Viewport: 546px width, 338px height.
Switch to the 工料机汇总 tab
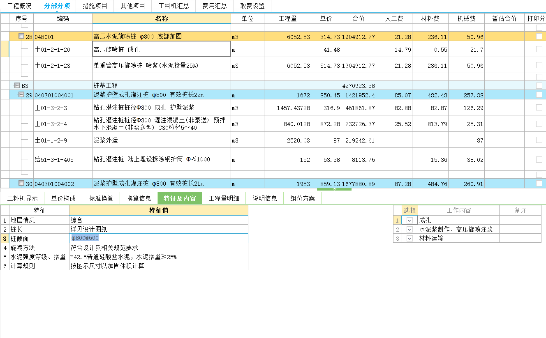pos(174,6)
